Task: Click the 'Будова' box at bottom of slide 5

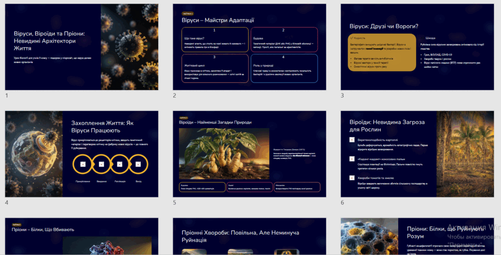Action: pyautogui.click(x=202, y=187)
